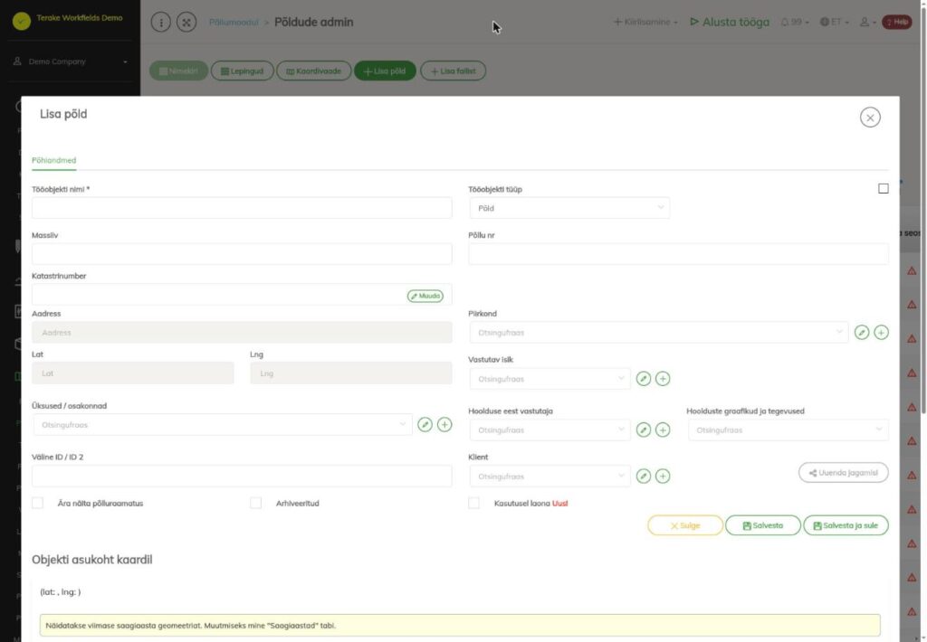The width and height of the screenshot is (927, 642).
Task: Add a new Hoolduse eest vastutaja
Action: [663, 430]
